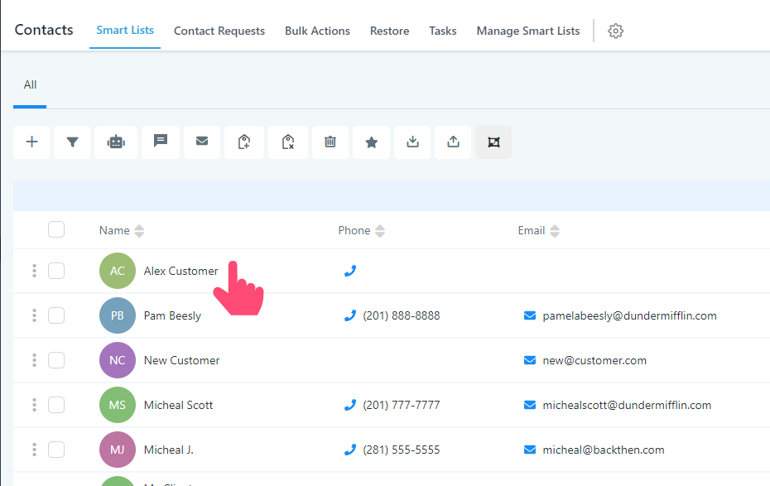770x486 pixels.
Task: Click the AC avatar circle
Action: 118,271
